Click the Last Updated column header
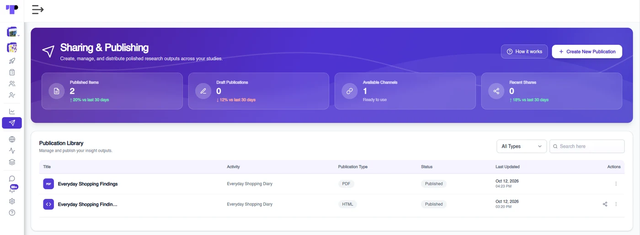This screenshot has height=235, width=640. [x=507, y=167]
